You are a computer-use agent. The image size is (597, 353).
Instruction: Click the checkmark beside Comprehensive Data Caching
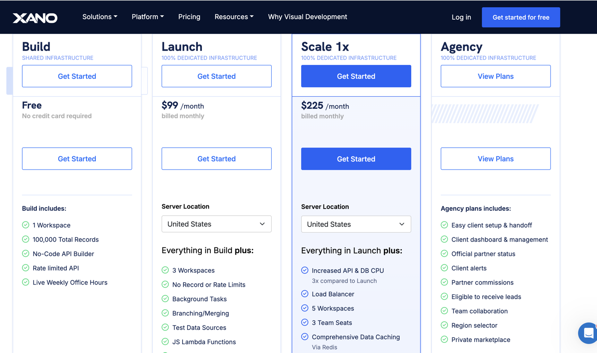pyautogui.click(x=305, y=337)
